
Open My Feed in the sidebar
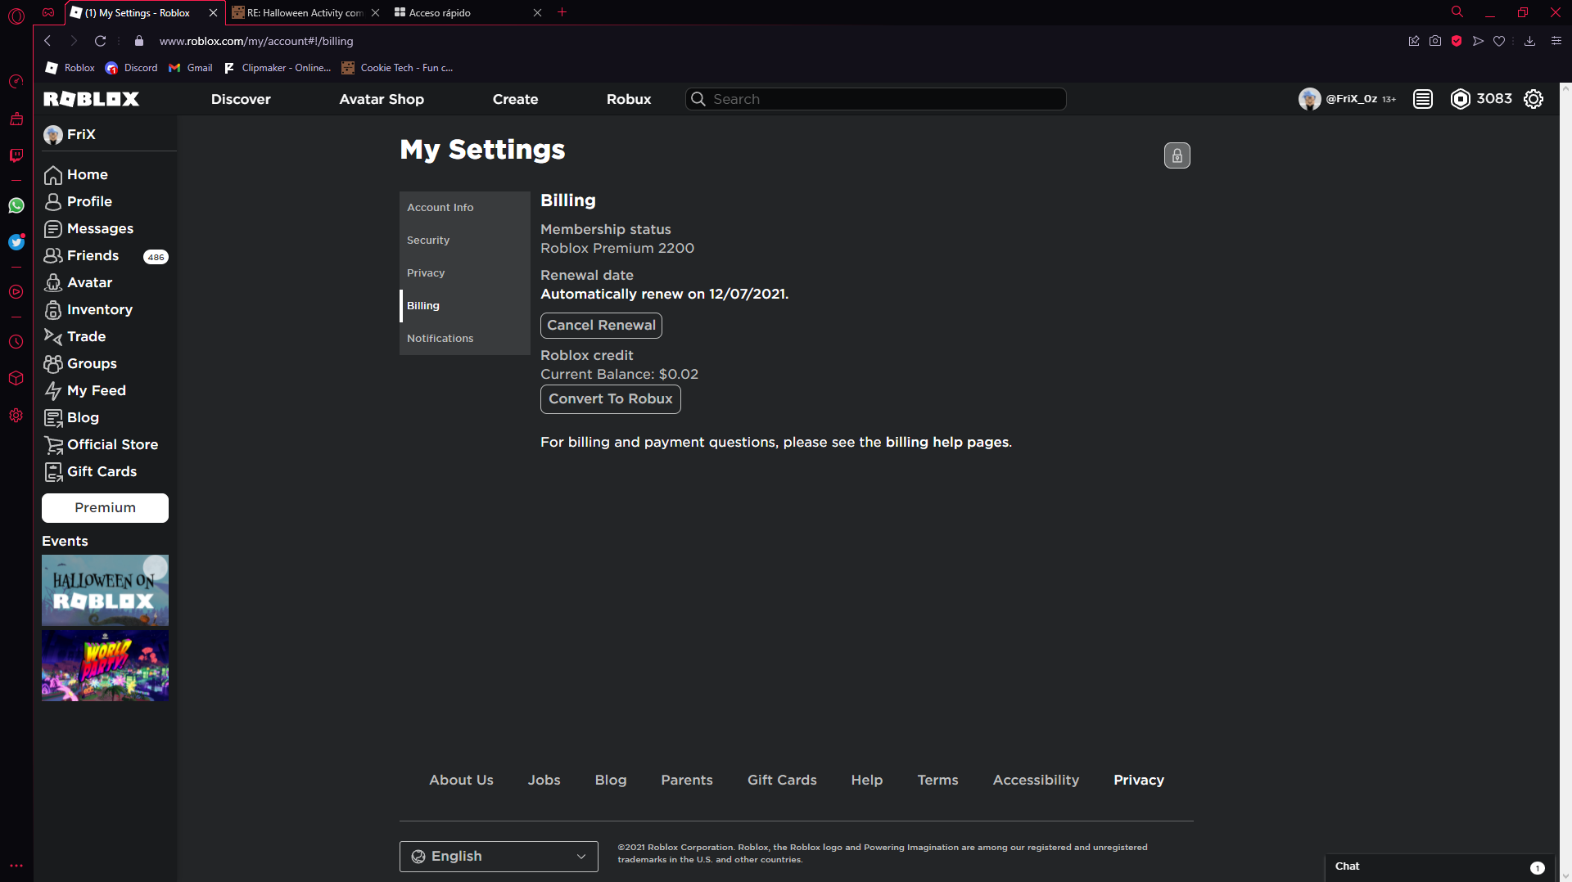click(x=84, y=390)
